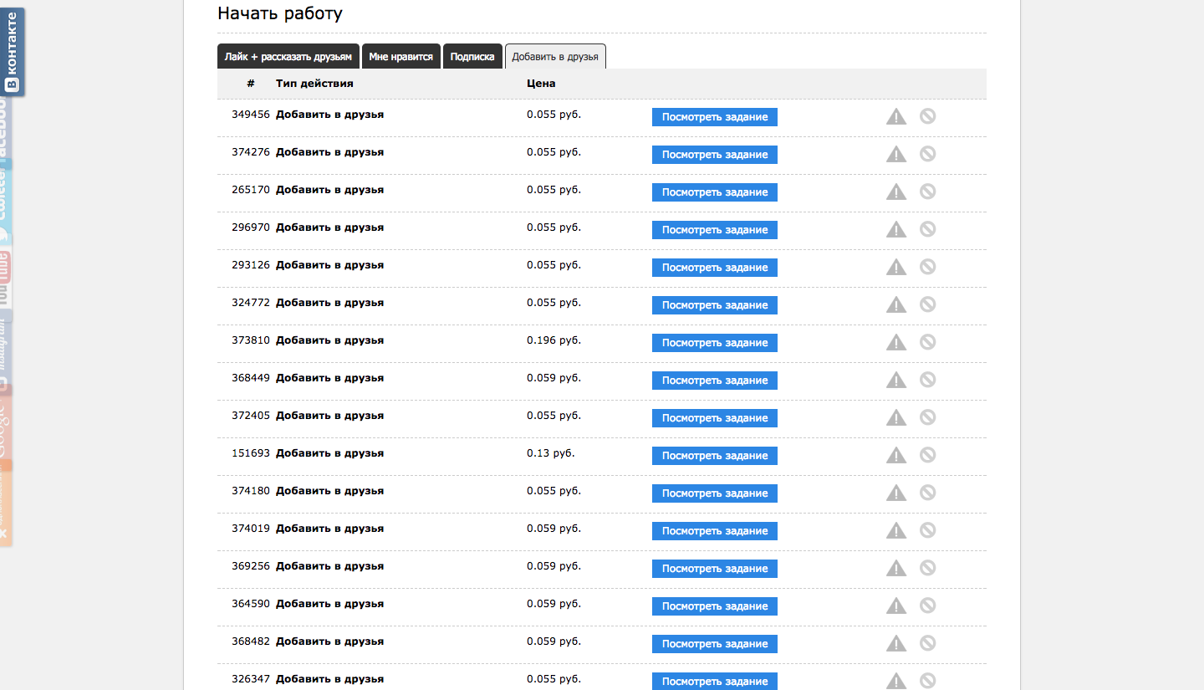Click warning triangle icon for task 349456
This screenshot has width=1204, height=690.
point(896,117)
